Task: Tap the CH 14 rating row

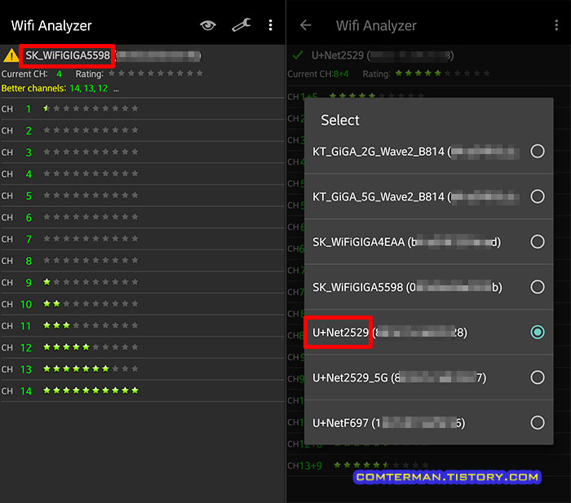Action: click(x=142, y=390)
